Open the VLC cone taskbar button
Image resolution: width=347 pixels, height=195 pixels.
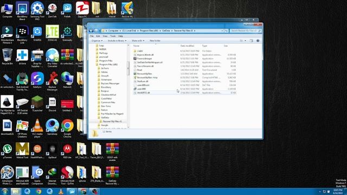pyautogui.click(x=61, y=191)
